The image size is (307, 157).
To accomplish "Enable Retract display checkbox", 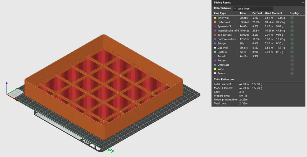I will tap(292, 60).
